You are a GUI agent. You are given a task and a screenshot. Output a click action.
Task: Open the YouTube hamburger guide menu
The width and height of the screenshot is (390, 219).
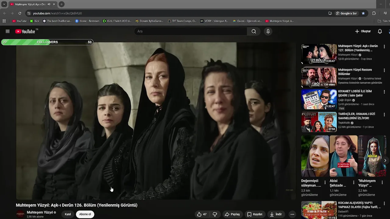pyautogui.click(x=8, y=31)
